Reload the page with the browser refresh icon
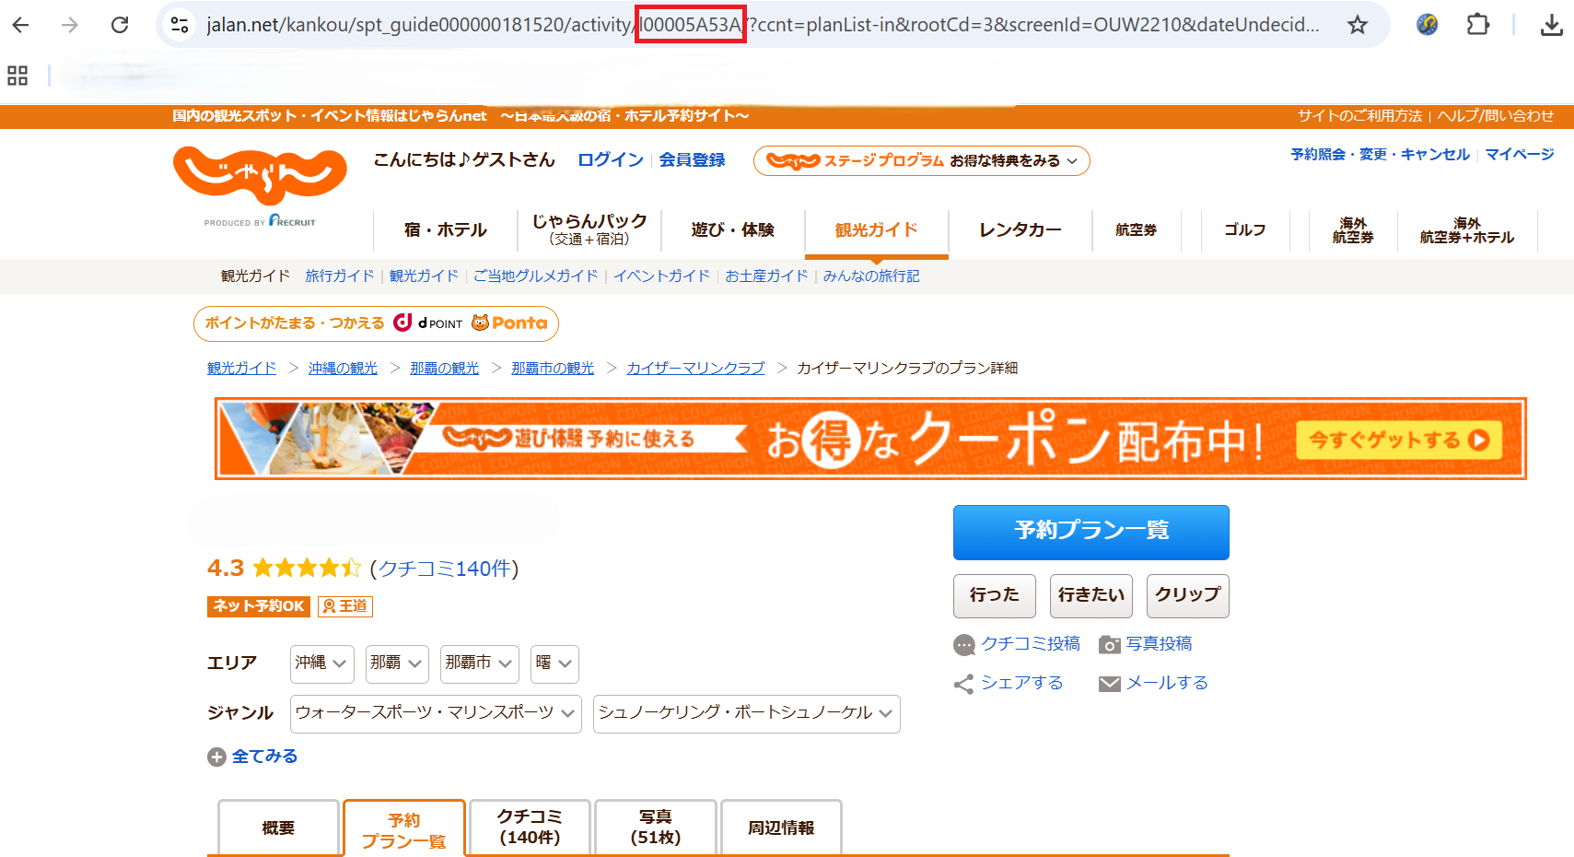The height and width of the screenshot is (857, 1574). [120, 25]
